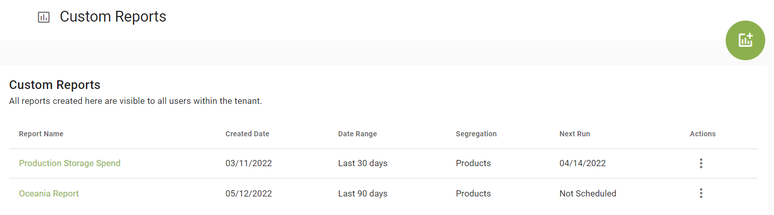
Task: Open actions menu for Oceania Report
Action: click(700, 193)
